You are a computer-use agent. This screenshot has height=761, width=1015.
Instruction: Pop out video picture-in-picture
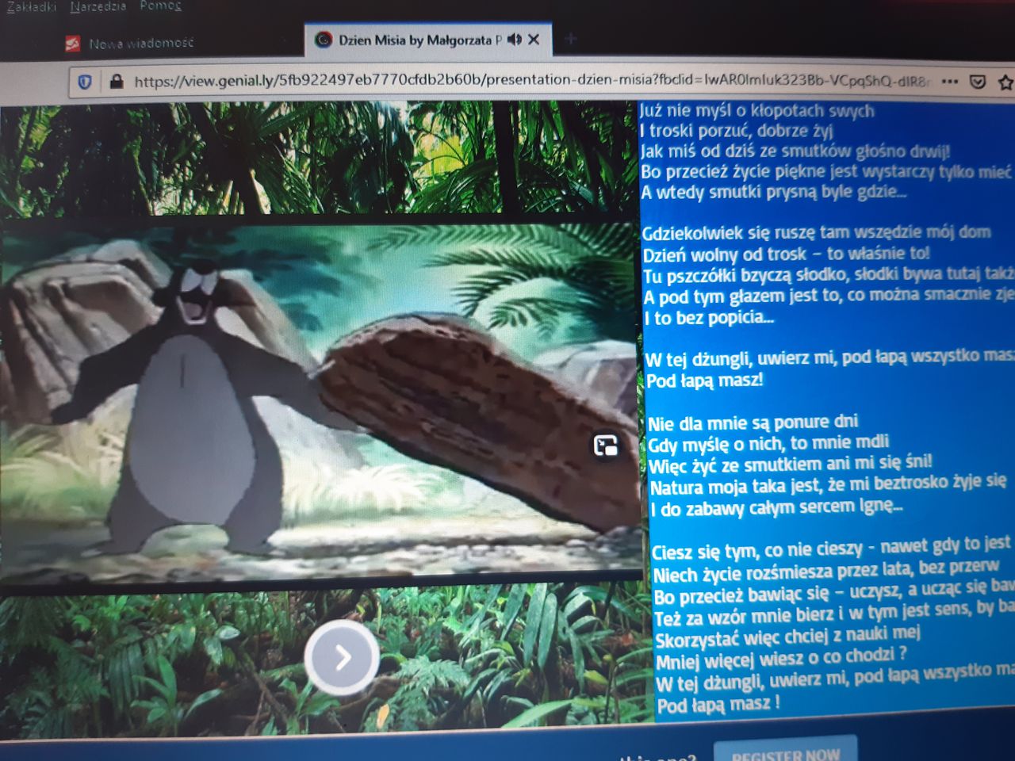coord(606,446)
